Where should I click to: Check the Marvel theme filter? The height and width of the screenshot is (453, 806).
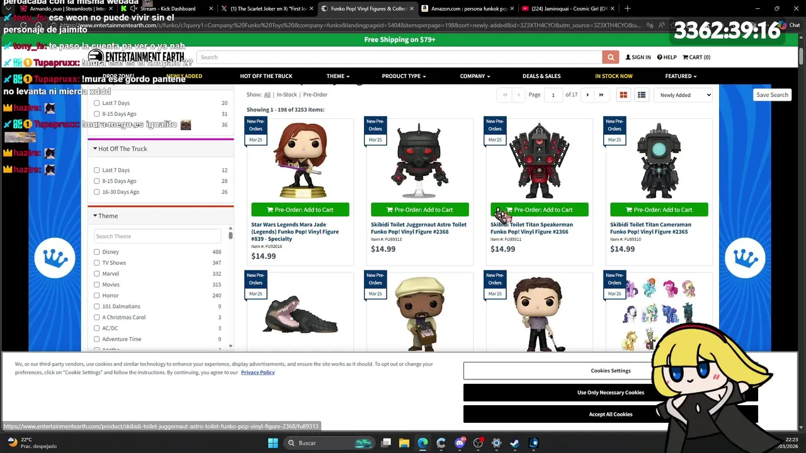coord(96,274)
